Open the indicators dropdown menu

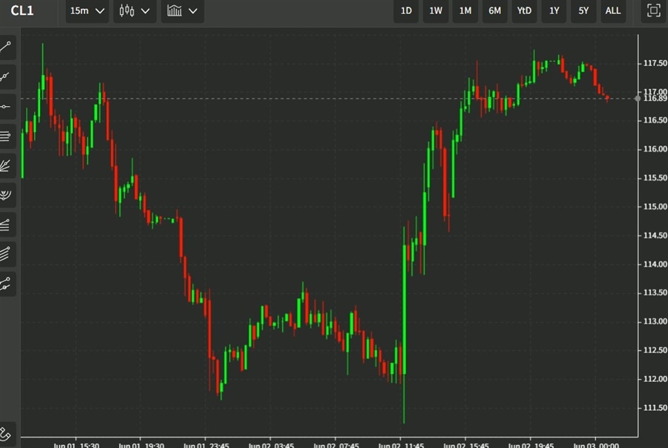coord(183,11)
